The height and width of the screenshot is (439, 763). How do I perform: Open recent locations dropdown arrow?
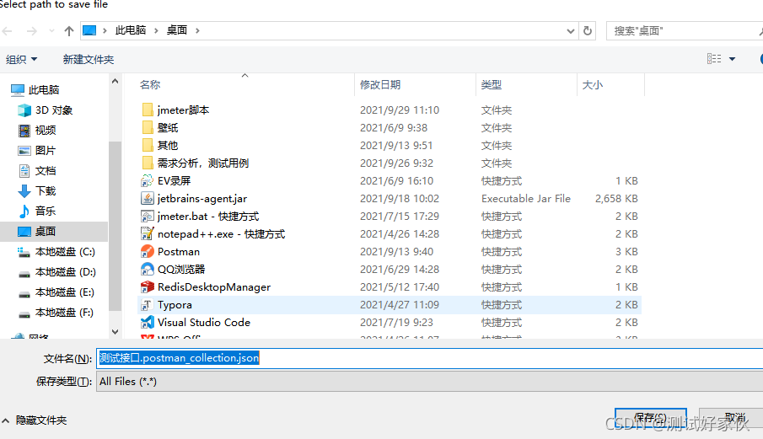click(x=51, y=31)
